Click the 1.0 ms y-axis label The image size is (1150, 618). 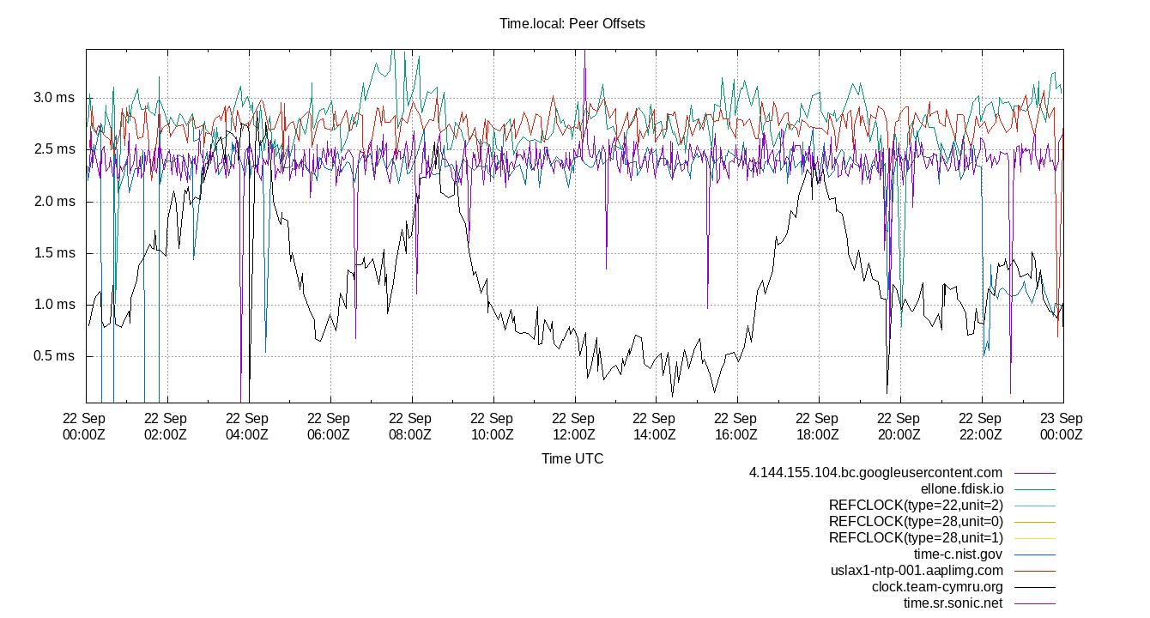point(54,305)
